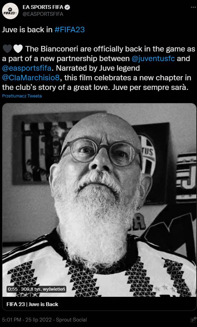Image resolution: width=197 pixels, height=327 pixels.
Task: Visit the @juventusfc mention
Action: coord(153,59)
